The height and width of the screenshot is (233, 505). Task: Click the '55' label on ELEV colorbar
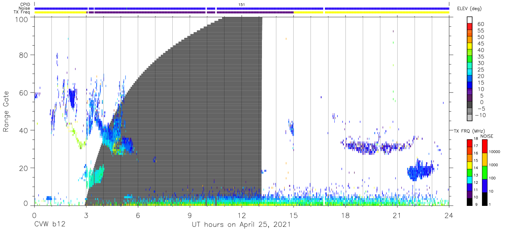point(480,31)
